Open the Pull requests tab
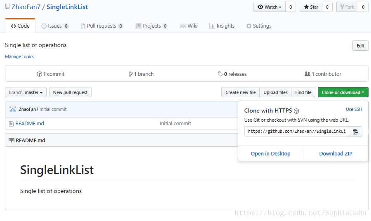Image resolution: width=371 pixels, height=221 pixels. coord(102,26)
